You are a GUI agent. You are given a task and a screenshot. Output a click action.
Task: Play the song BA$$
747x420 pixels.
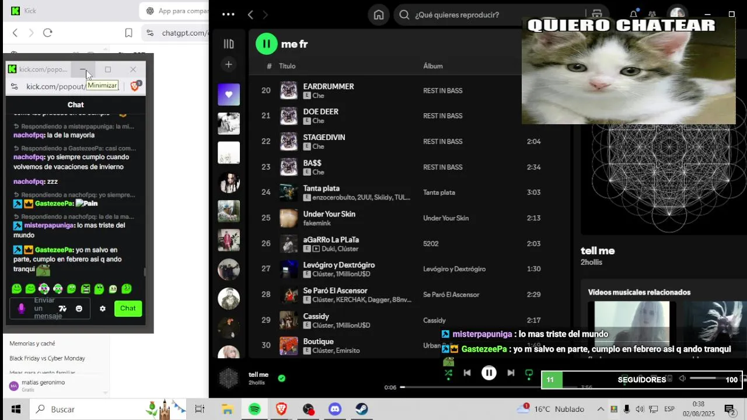(312, 163)
